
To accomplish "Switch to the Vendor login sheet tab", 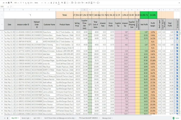I will pos(26,118).
